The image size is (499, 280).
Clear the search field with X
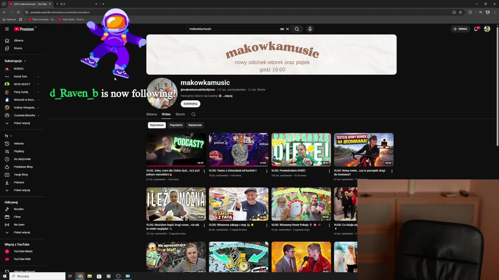tap(288, 29)
